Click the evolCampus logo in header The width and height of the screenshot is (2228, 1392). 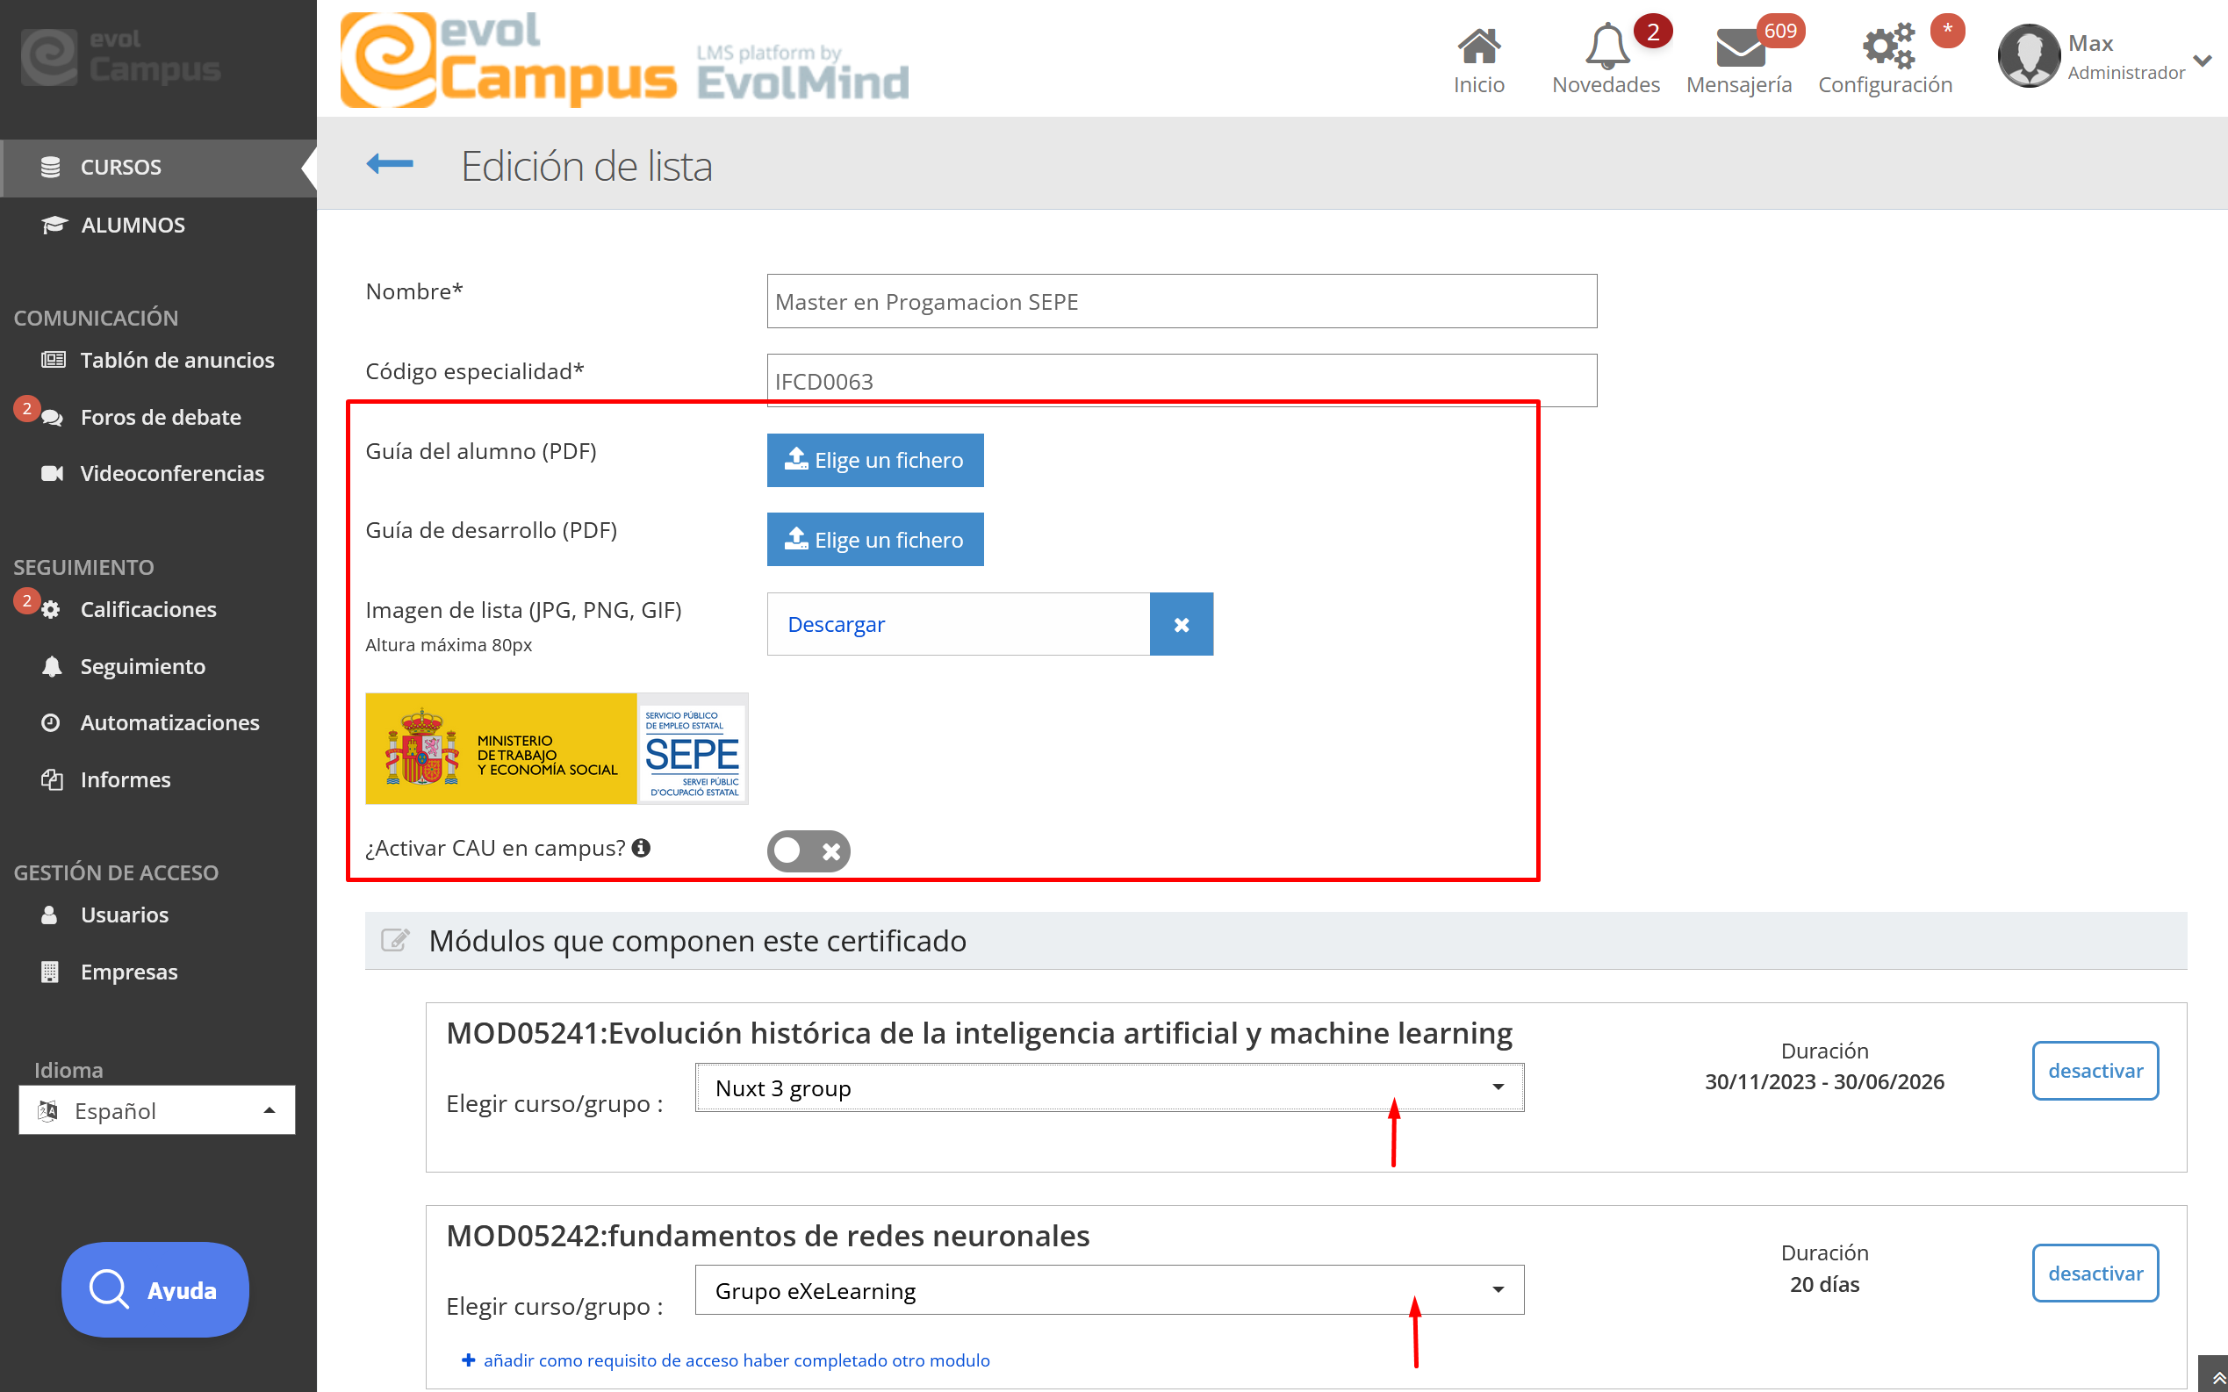(625, 60)
